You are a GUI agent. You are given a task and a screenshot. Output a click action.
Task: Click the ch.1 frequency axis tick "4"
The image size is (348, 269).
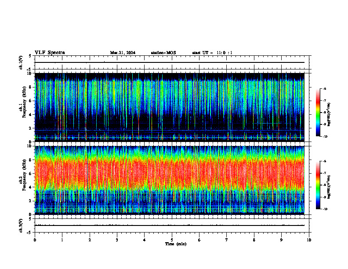[x=31, y=115]
